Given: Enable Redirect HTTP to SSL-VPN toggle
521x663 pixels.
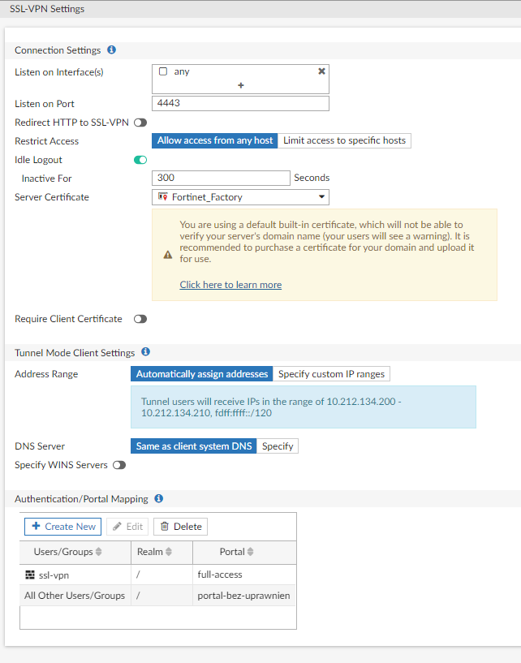Looking at the screenshot, I should 140,123.
